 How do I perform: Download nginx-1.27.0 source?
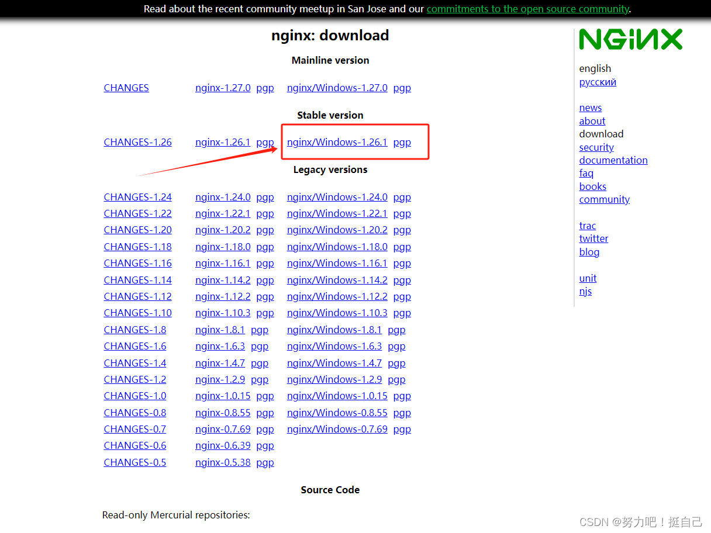click(223, 88)
